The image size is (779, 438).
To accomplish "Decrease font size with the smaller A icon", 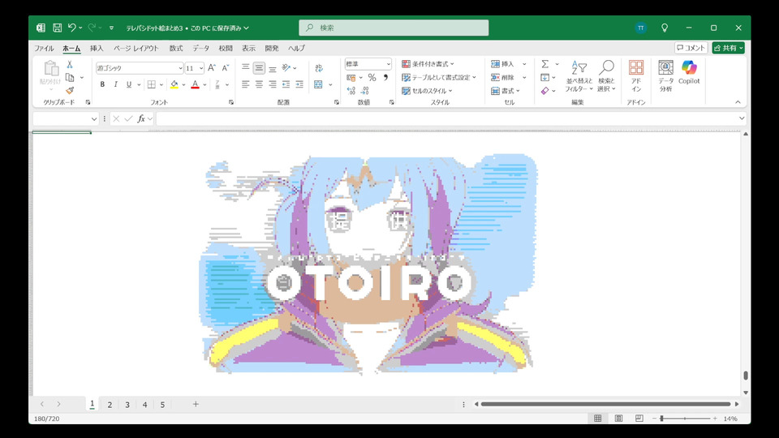I will coord(225,68).
